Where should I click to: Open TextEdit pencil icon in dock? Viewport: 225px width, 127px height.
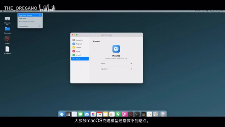(149, 114)
